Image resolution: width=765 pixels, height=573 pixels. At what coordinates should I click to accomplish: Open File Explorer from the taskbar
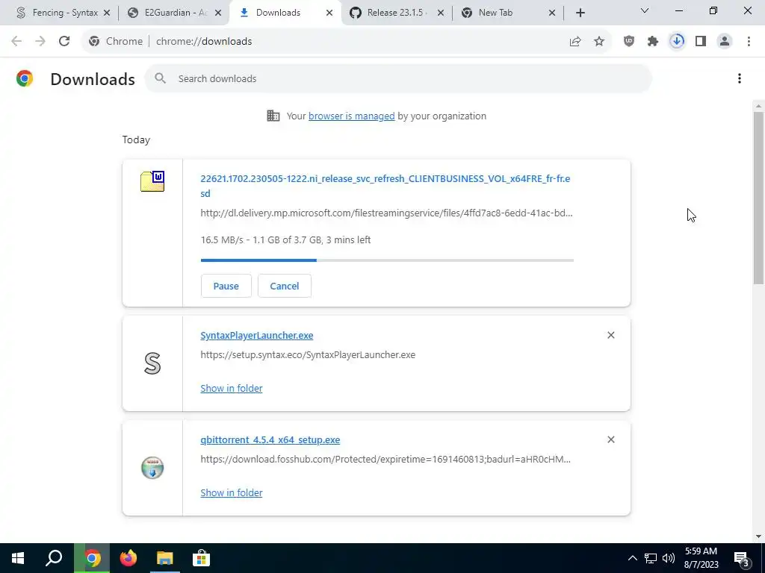[x=165, y=558]
